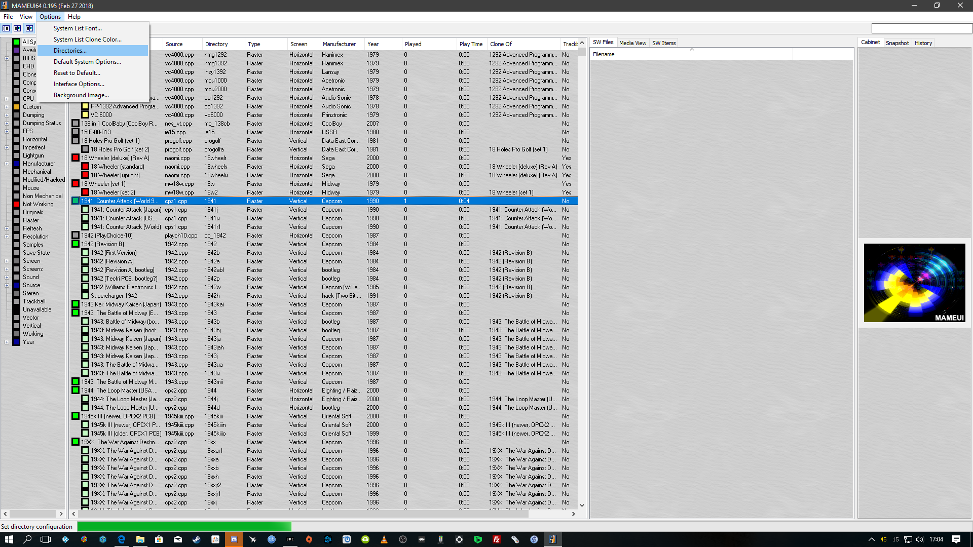
Task: Click red icon beside 18 Wheeler (deluxe) (Rev A)
Action: click(x=76, y=158)
